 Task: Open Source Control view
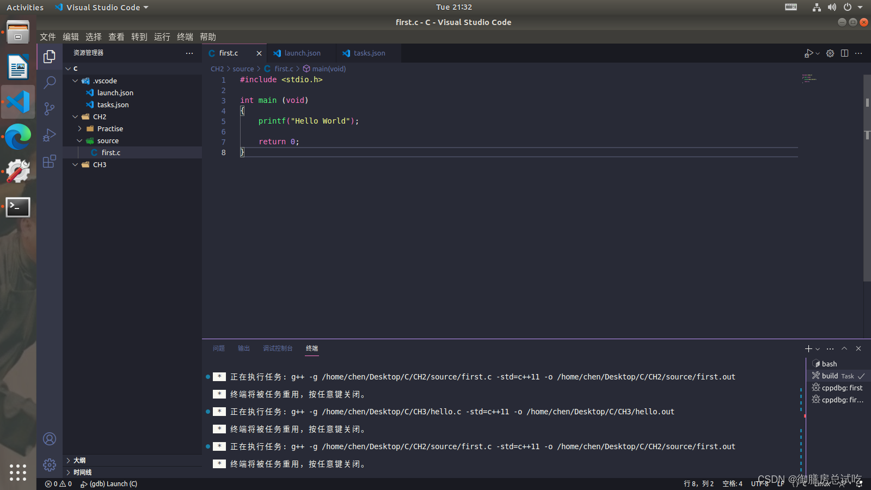[x=50, y=108]
